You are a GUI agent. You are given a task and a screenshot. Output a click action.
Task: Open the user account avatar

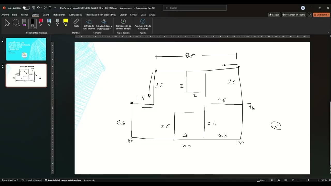(x=303, y=8)
